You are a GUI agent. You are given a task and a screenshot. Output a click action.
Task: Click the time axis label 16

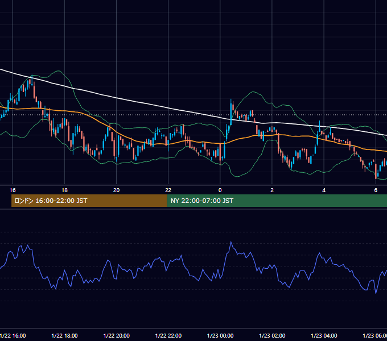[13, 190]
